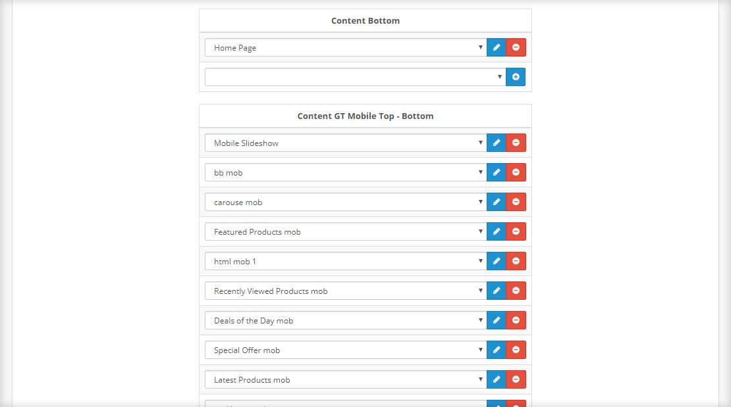Remove the carouse mob module

[516, 202]
